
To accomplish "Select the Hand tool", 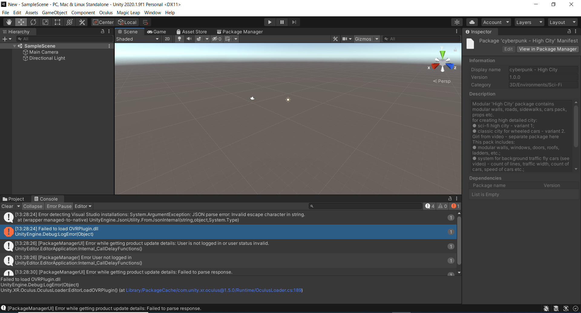I will 9,22.
